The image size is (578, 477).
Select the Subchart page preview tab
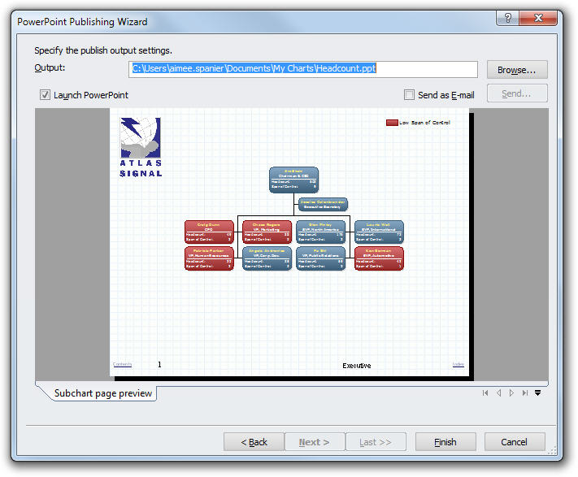(x=102, y=393)
